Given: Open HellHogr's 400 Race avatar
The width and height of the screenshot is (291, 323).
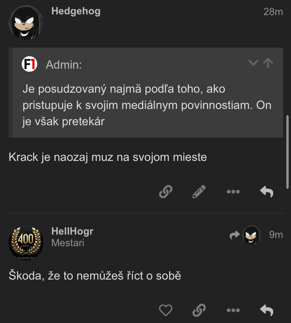Looking at the screenshot, I should (26, 243).
